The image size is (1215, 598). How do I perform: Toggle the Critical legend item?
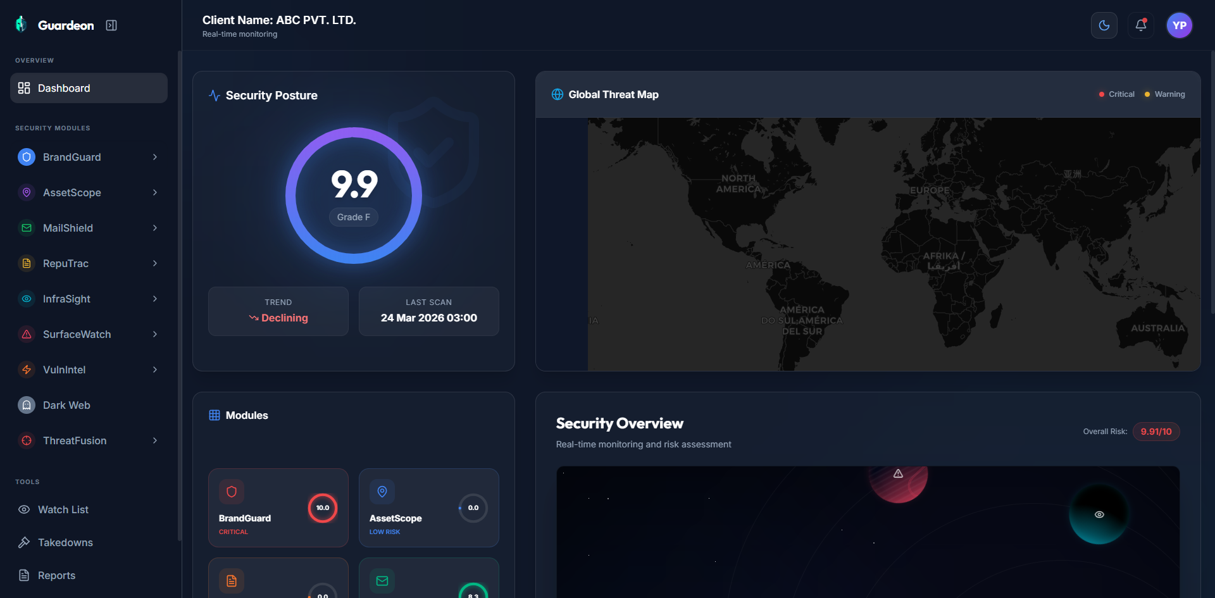pyautogui.click(x=1117, y=94)
